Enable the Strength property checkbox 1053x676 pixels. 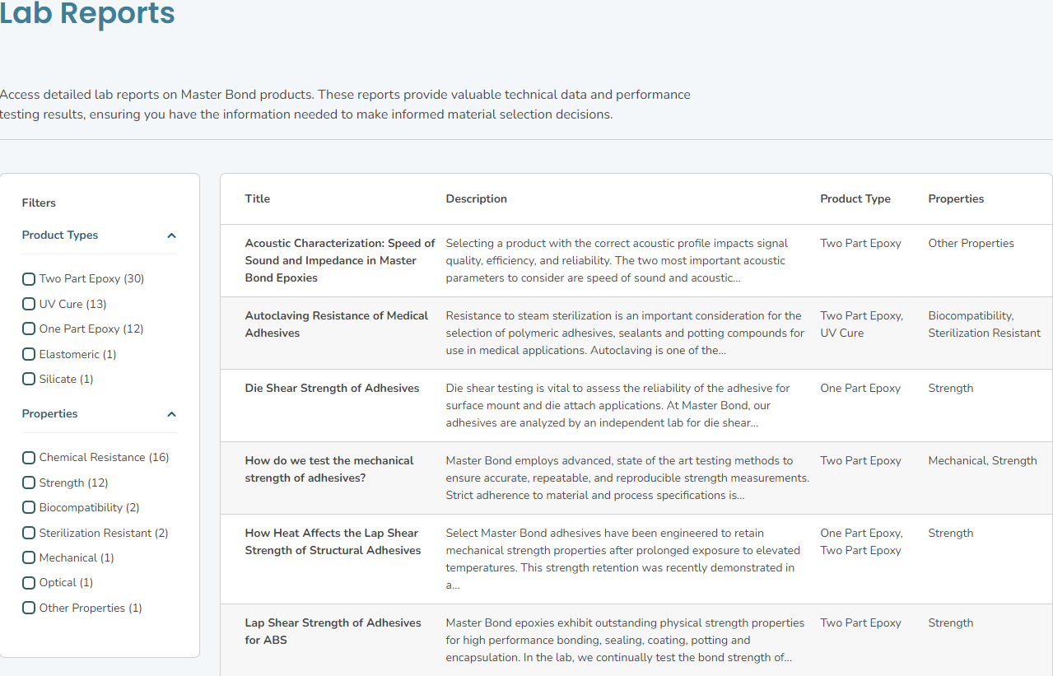pyautogui.click(x=29, y=483)
